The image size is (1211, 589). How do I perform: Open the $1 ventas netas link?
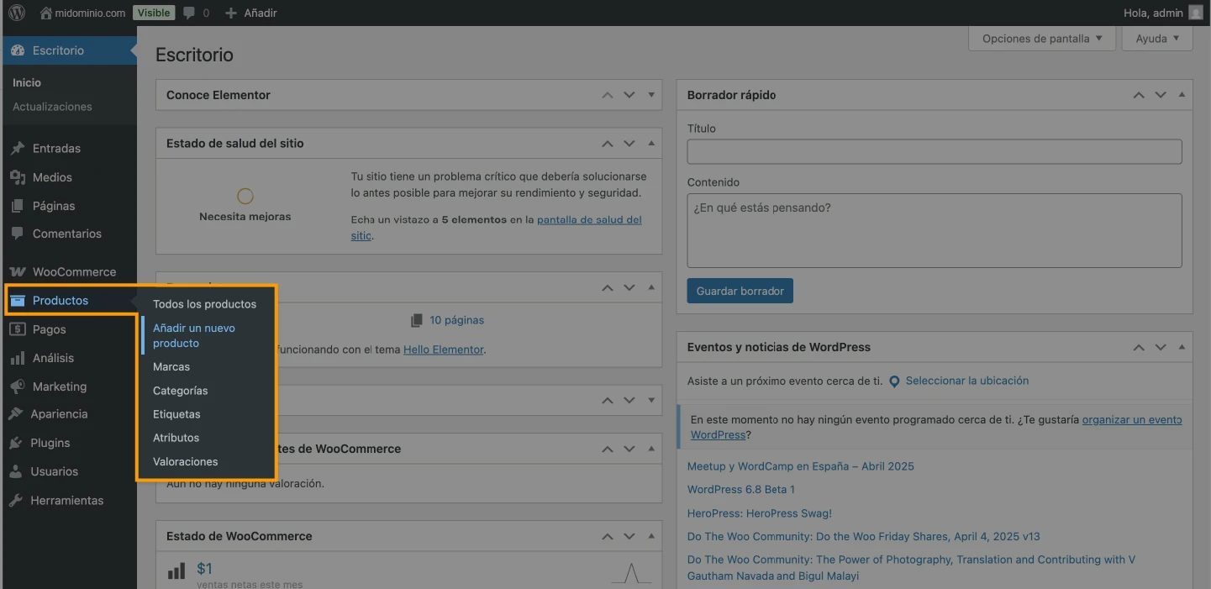204,569
